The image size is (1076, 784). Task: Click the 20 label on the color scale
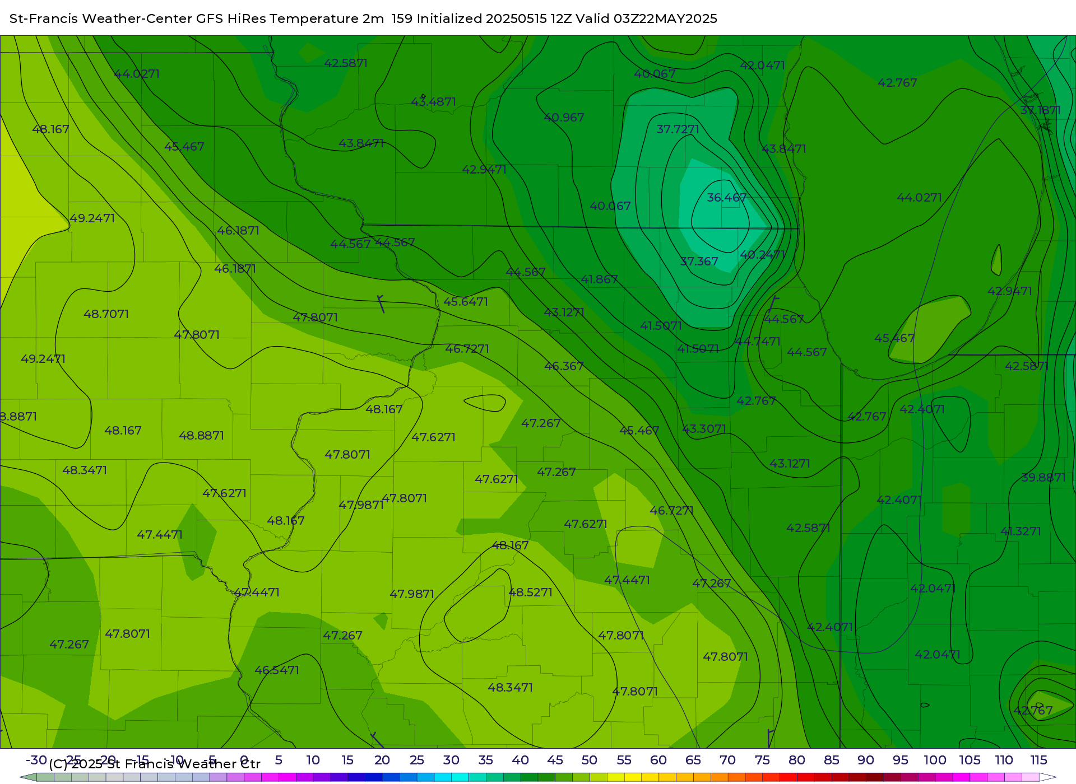point(382,760)
